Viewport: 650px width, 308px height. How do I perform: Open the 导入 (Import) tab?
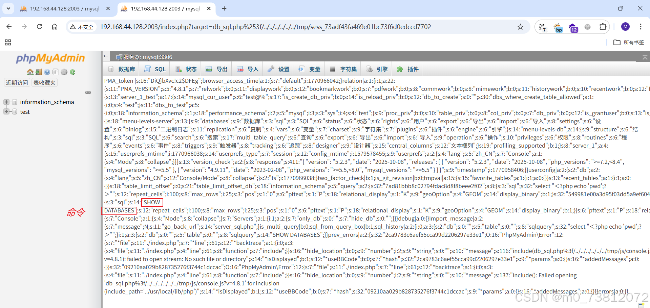(x=247, y=69)
